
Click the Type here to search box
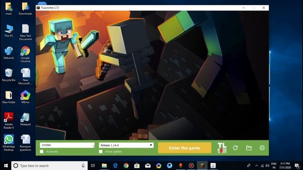(49, 166)
